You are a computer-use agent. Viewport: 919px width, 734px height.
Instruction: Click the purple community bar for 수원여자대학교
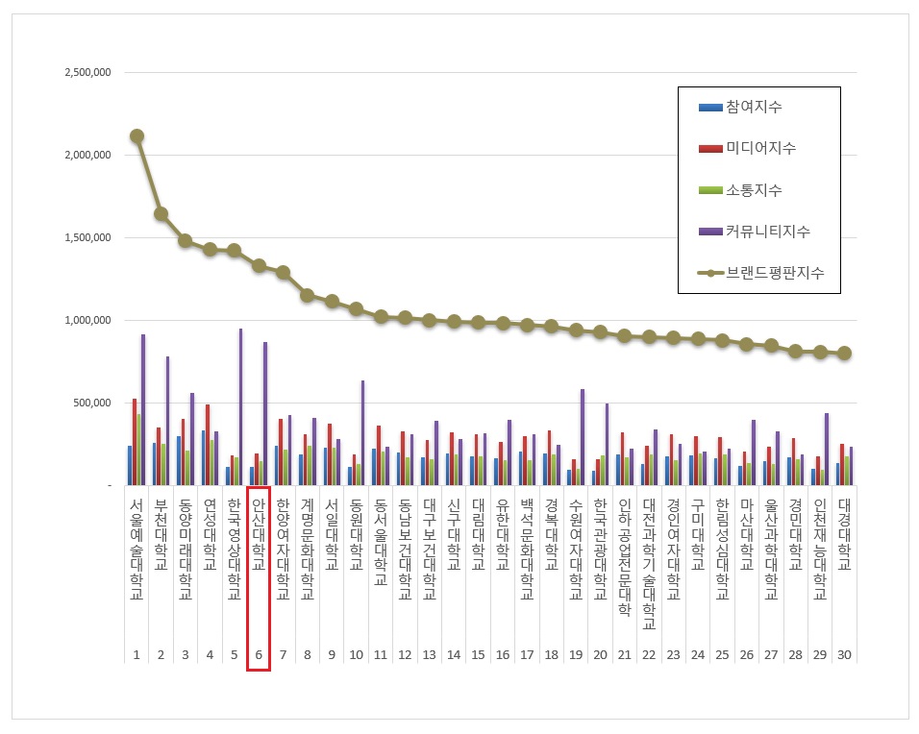coord(583,437)
